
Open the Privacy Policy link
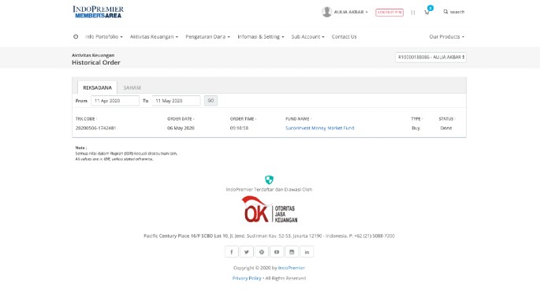click(247, 278)
